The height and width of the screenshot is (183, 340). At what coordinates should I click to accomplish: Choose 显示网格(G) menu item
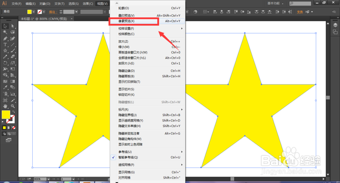148,172
